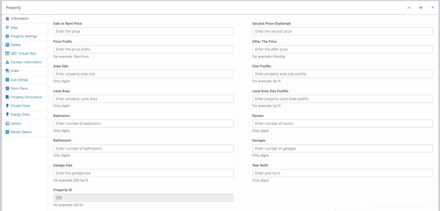Screen dimensions: 440x211
Task: Click the 'For example: Monthly' hint
Action: pyautogui.click(x=269, y=57)
